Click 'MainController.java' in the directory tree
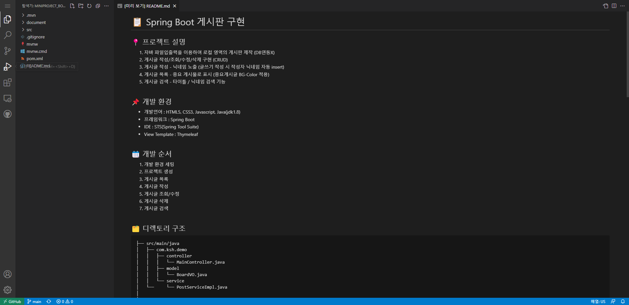This screenshot has width=629, height=305. (x=201, y=262)
